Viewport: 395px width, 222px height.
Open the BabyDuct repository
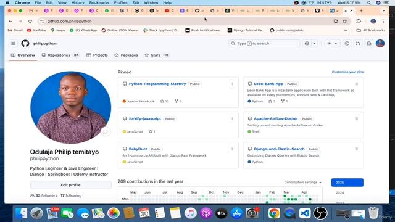tap(138, 149)
